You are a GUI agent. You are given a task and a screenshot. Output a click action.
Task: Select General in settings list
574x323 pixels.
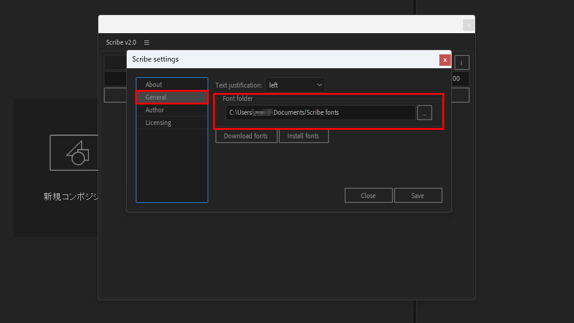tap(172, 97)
